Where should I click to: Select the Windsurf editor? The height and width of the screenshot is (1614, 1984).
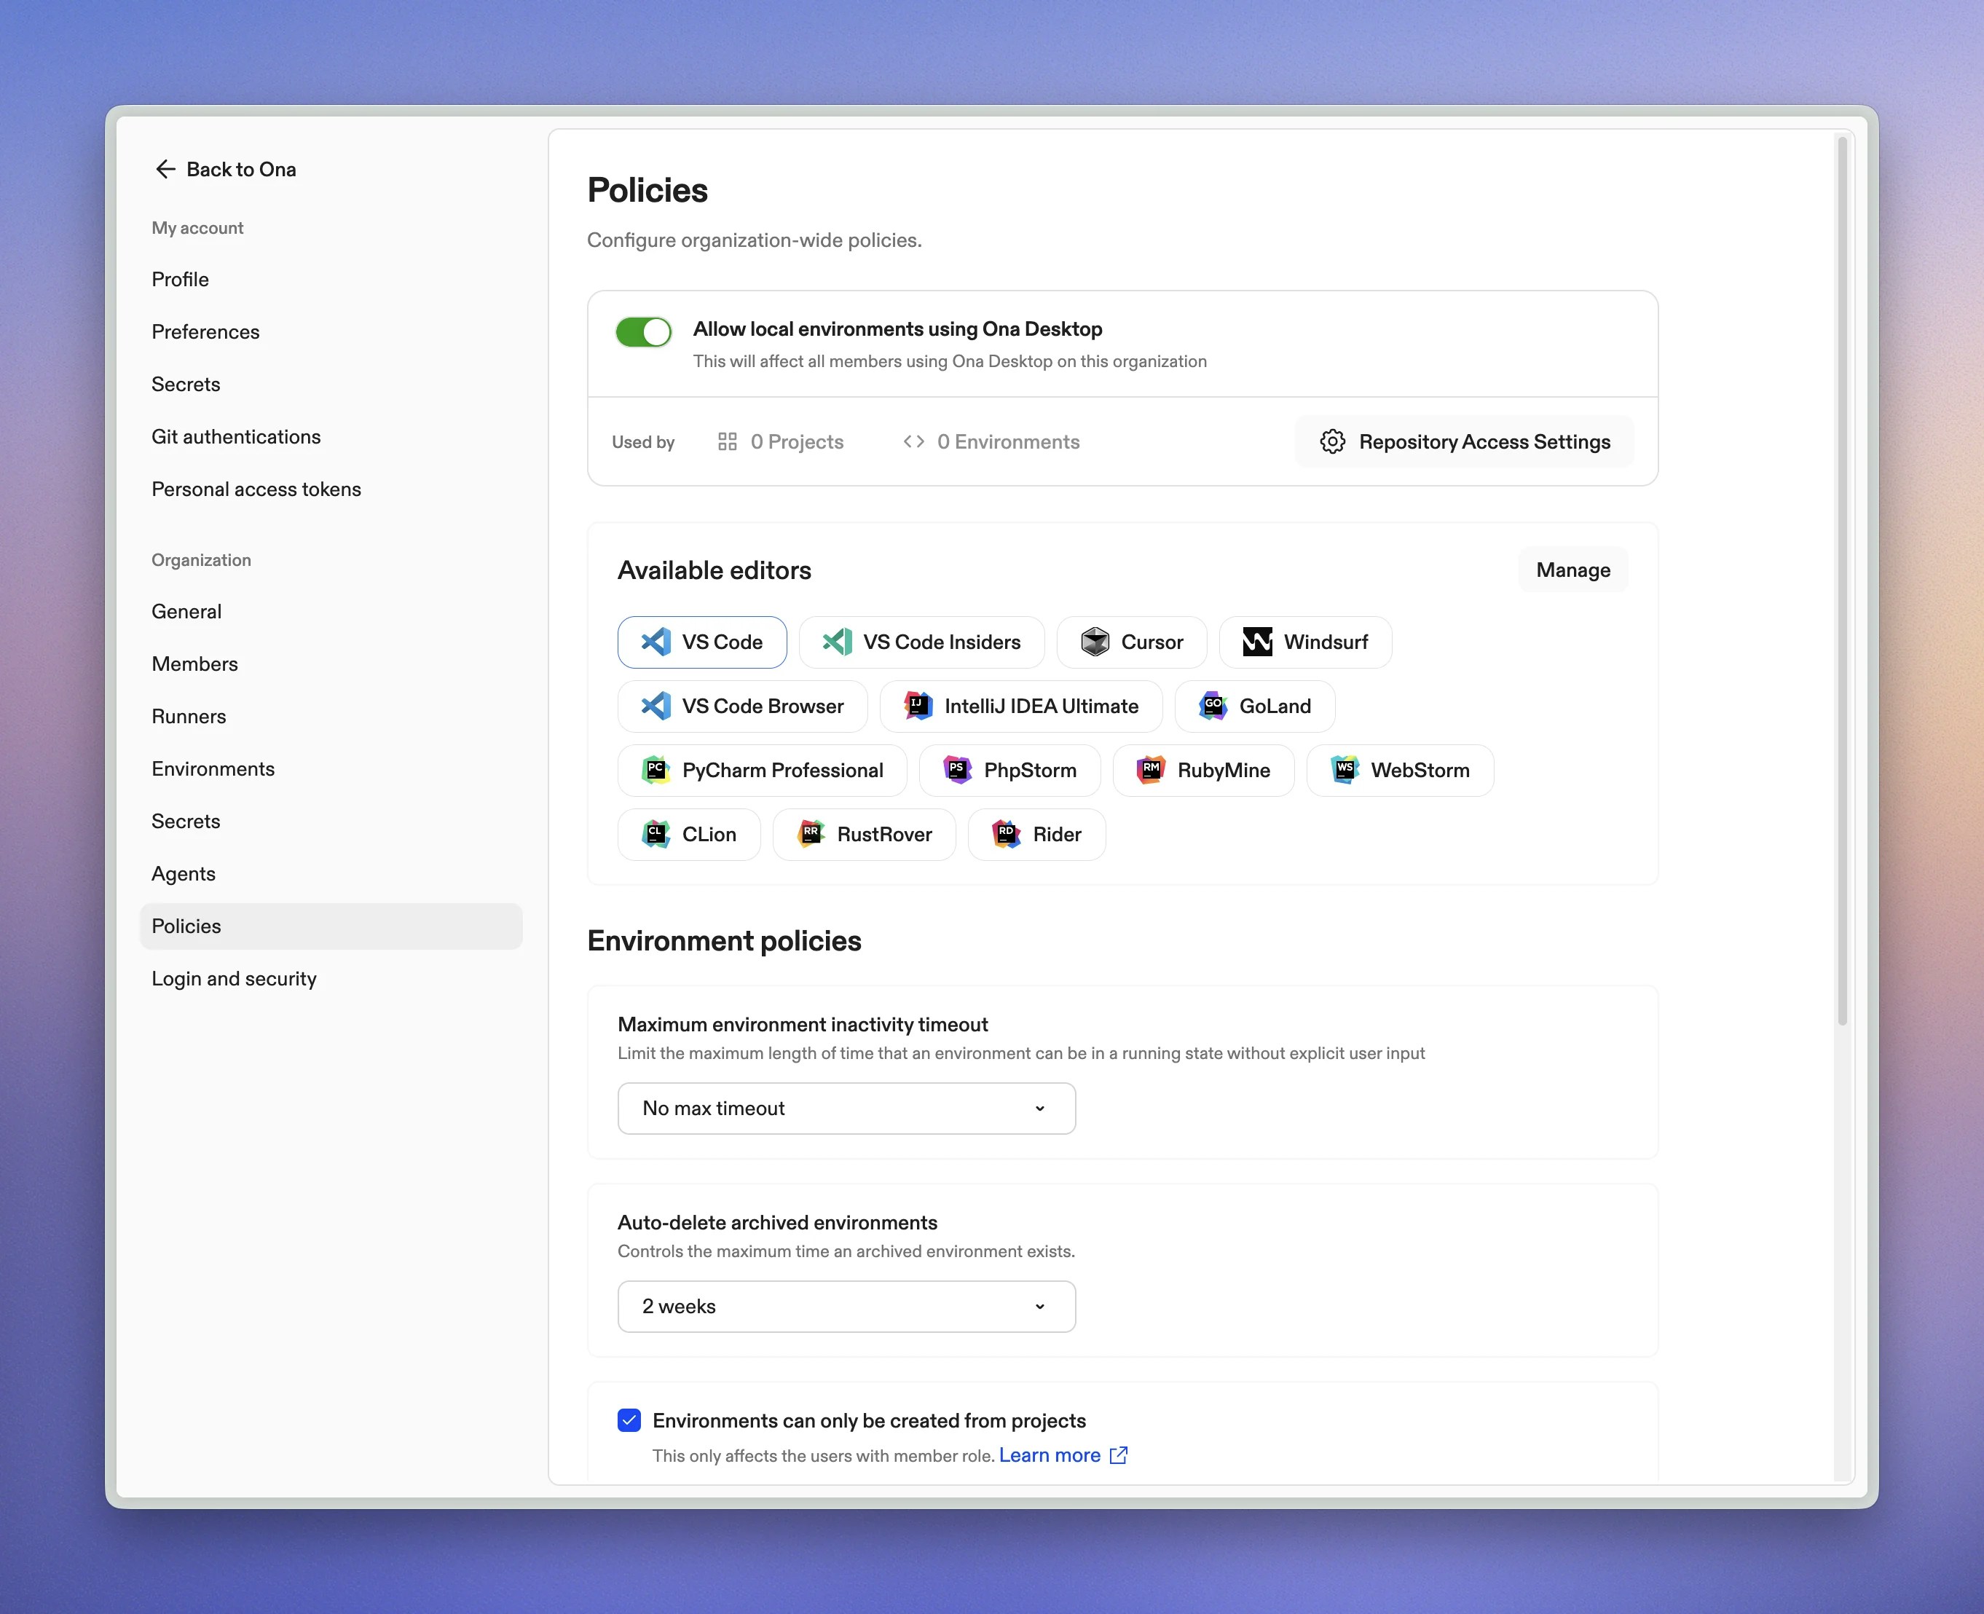pyautogui.click(x=1305, y=642)
